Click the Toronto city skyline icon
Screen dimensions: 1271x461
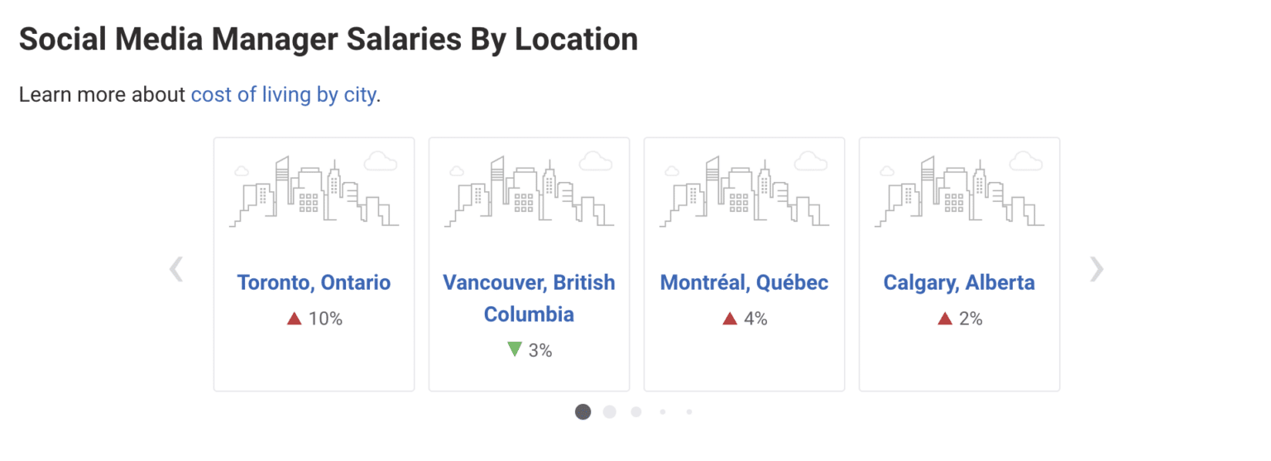pyautogui.click(x=314, y=191)
